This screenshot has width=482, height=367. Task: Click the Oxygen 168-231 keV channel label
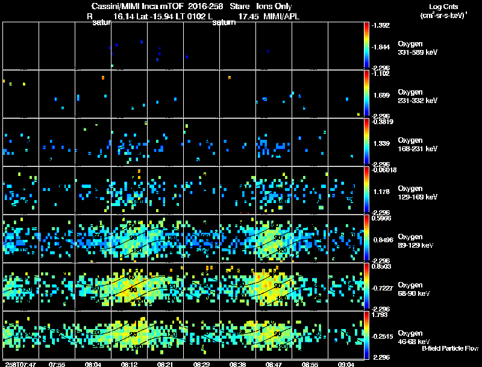(418, 145)
